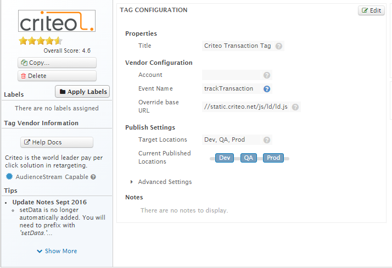Click the TAG CONFIGURATION header
The image size is (392, 268).
tap(154, 10)
